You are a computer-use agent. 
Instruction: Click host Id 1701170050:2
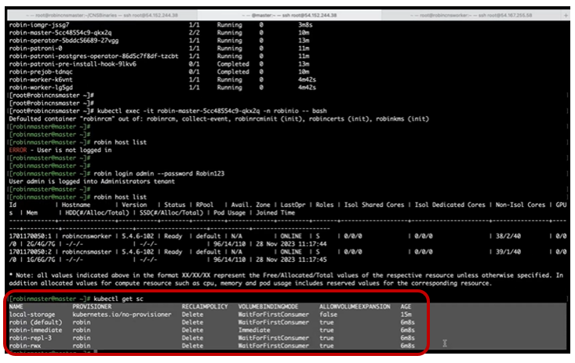[x=31, y=252]
